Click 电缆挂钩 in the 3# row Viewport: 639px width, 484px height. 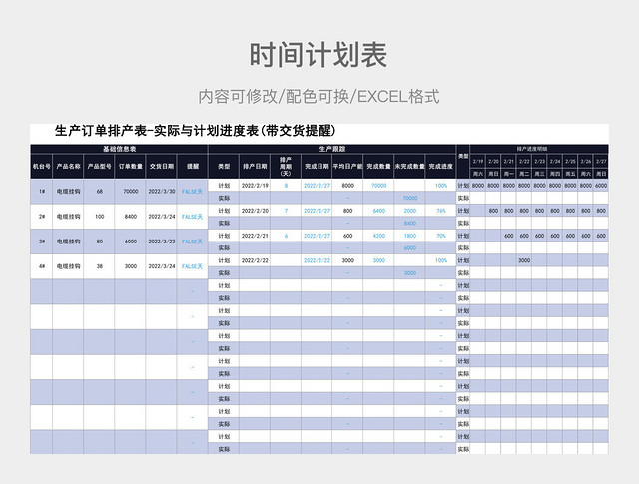[68, 242]
